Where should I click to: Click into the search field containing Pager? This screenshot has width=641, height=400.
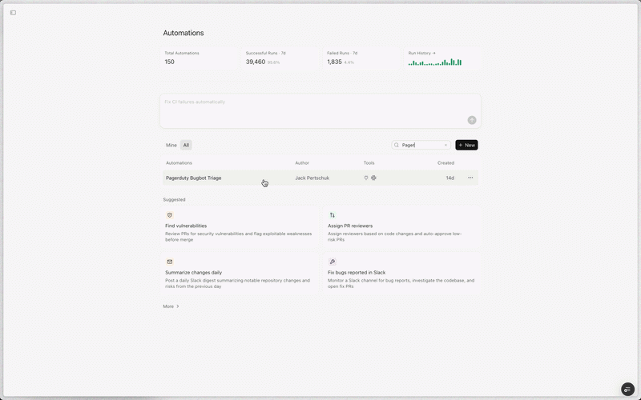point(421,145)
